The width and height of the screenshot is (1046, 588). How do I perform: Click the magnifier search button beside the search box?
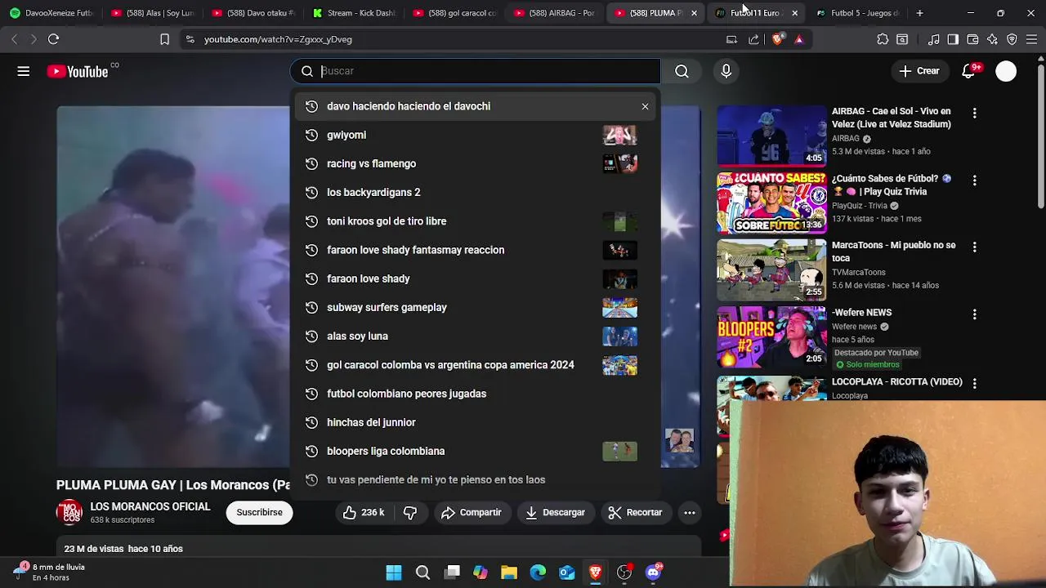click(682, 71)
